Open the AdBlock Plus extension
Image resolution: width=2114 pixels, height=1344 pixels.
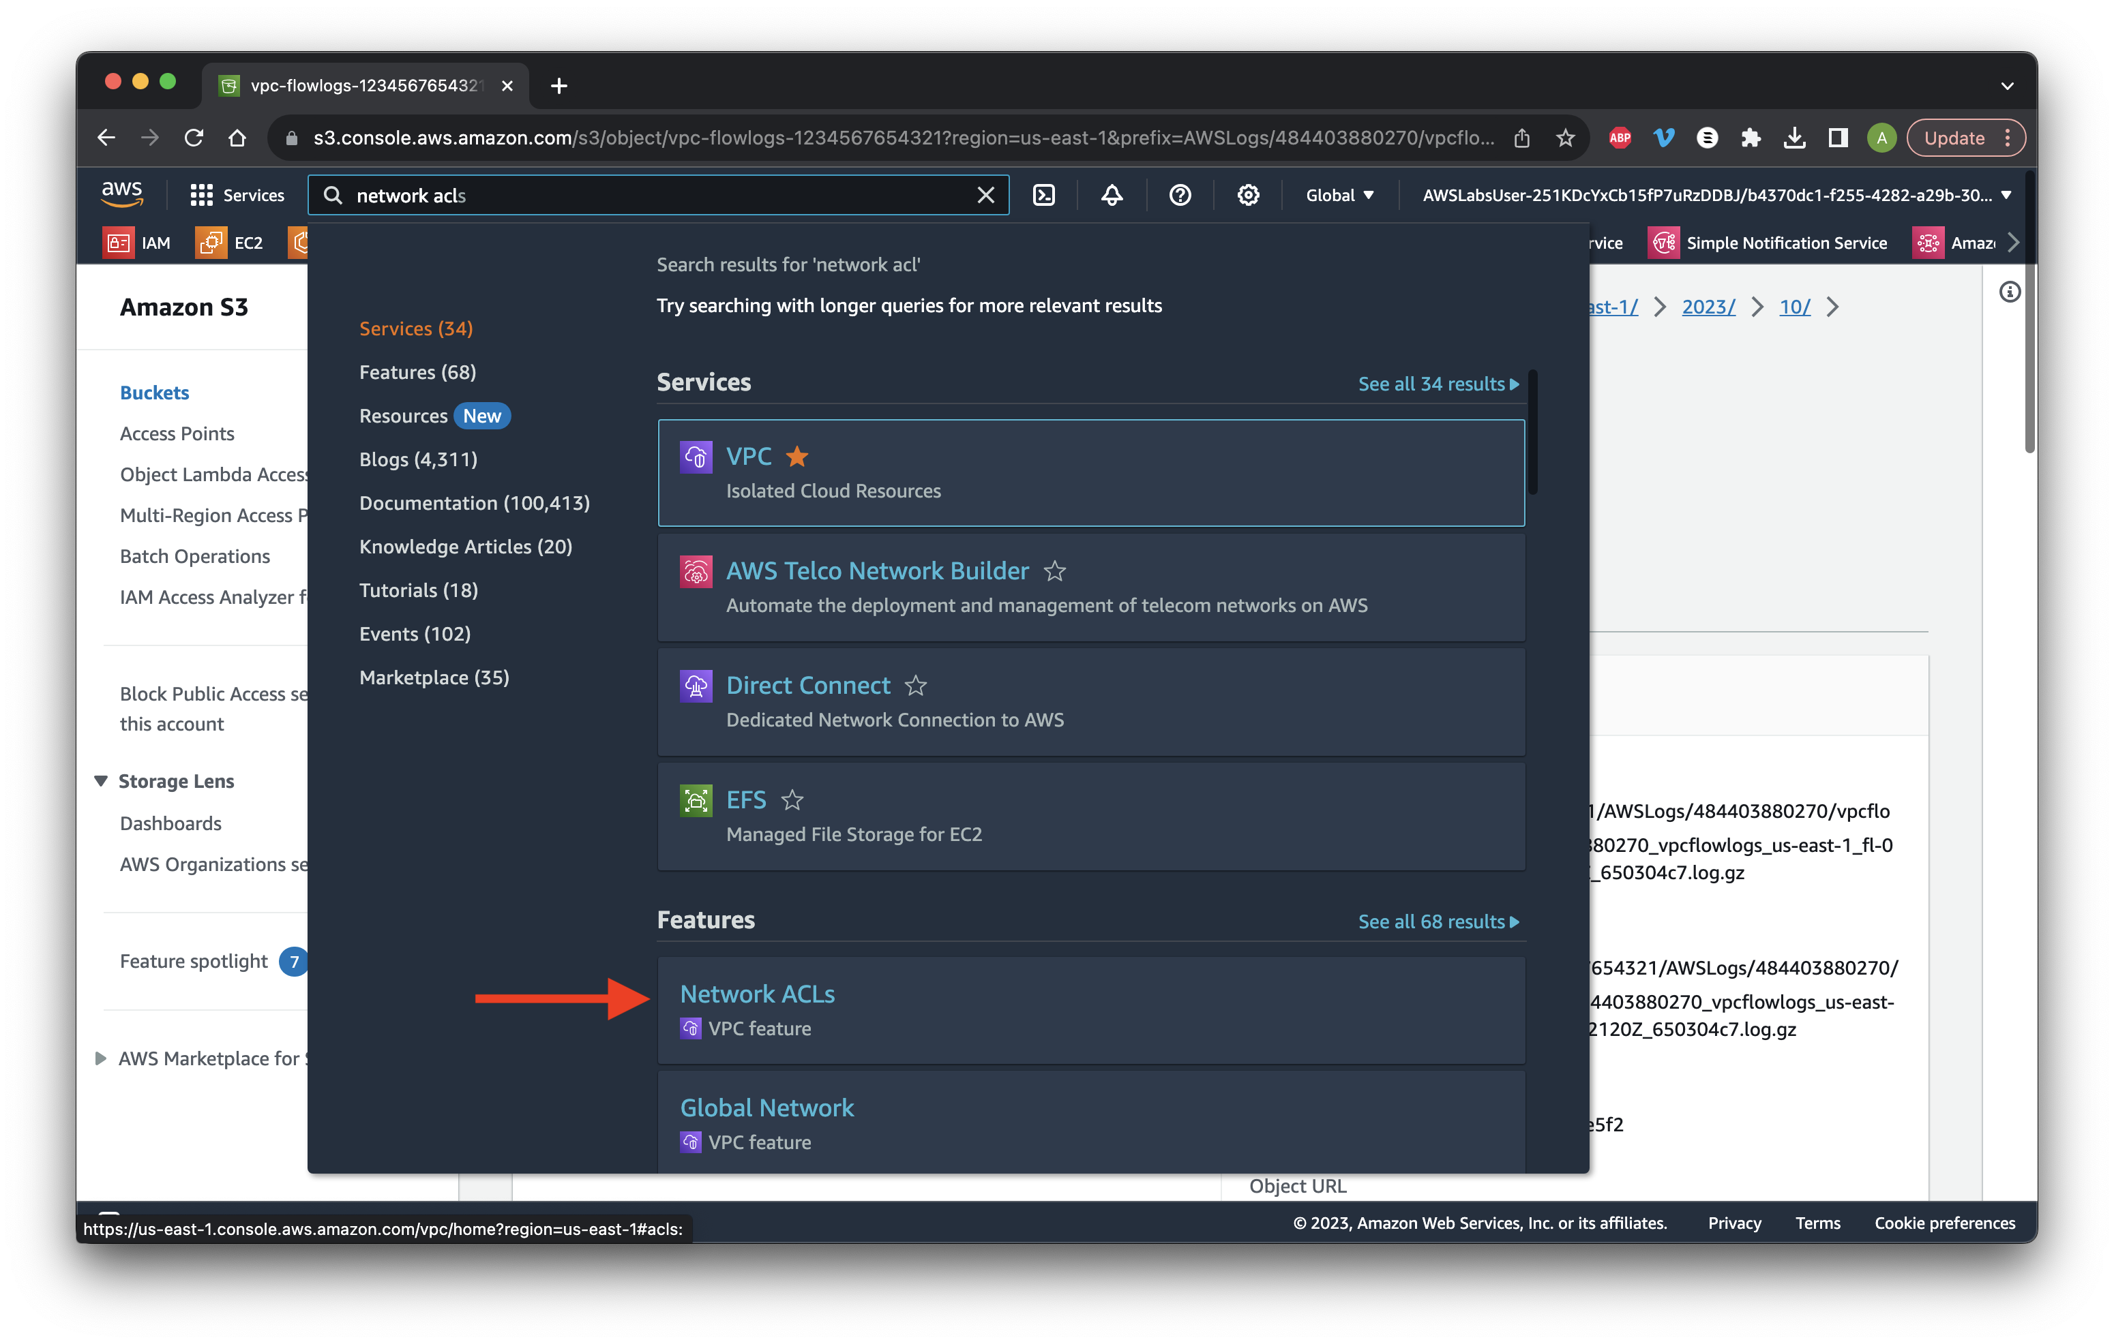coord(1619,138)
